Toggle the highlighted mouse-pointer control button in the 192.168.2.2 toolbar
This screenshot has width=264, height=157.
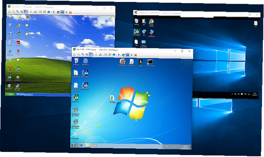[x=26, y=12]
